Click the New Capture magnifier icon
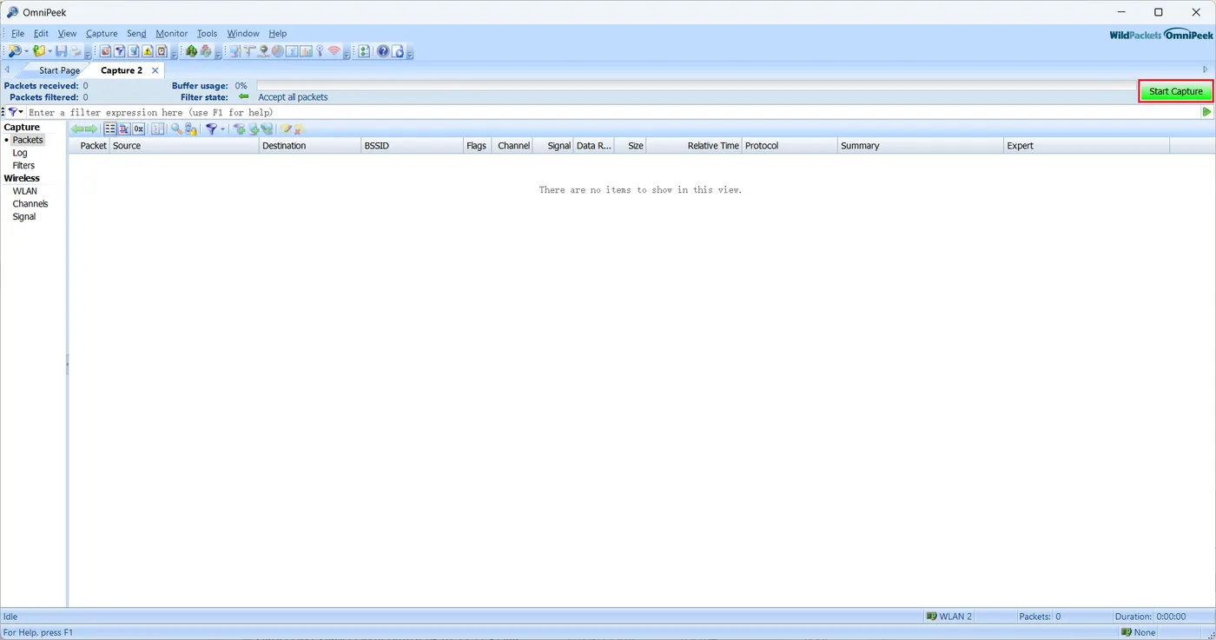The image size is (1216, 640). pos(15,51)
